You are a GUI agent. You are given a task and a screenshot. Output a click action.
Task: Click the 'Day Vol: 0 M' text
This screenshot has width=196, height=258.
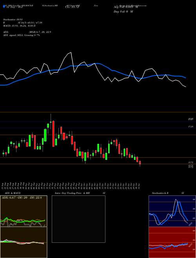[123, 12]
